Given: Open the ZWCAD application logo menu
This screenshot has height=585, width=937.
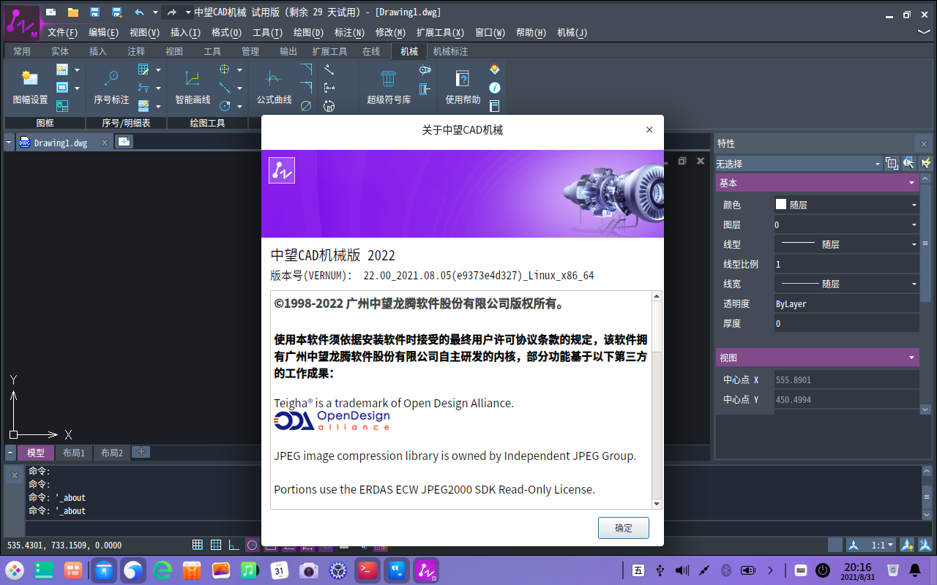Looking at the screenshot, I should pos(23,23).
